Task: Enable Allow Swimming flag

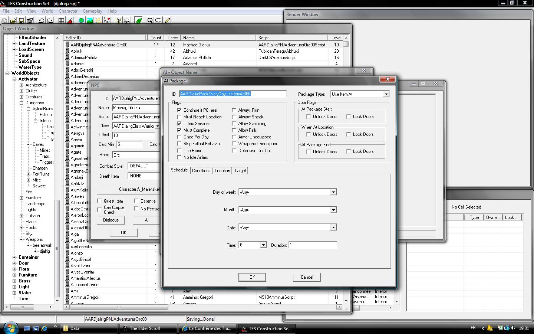Action: 234,124
